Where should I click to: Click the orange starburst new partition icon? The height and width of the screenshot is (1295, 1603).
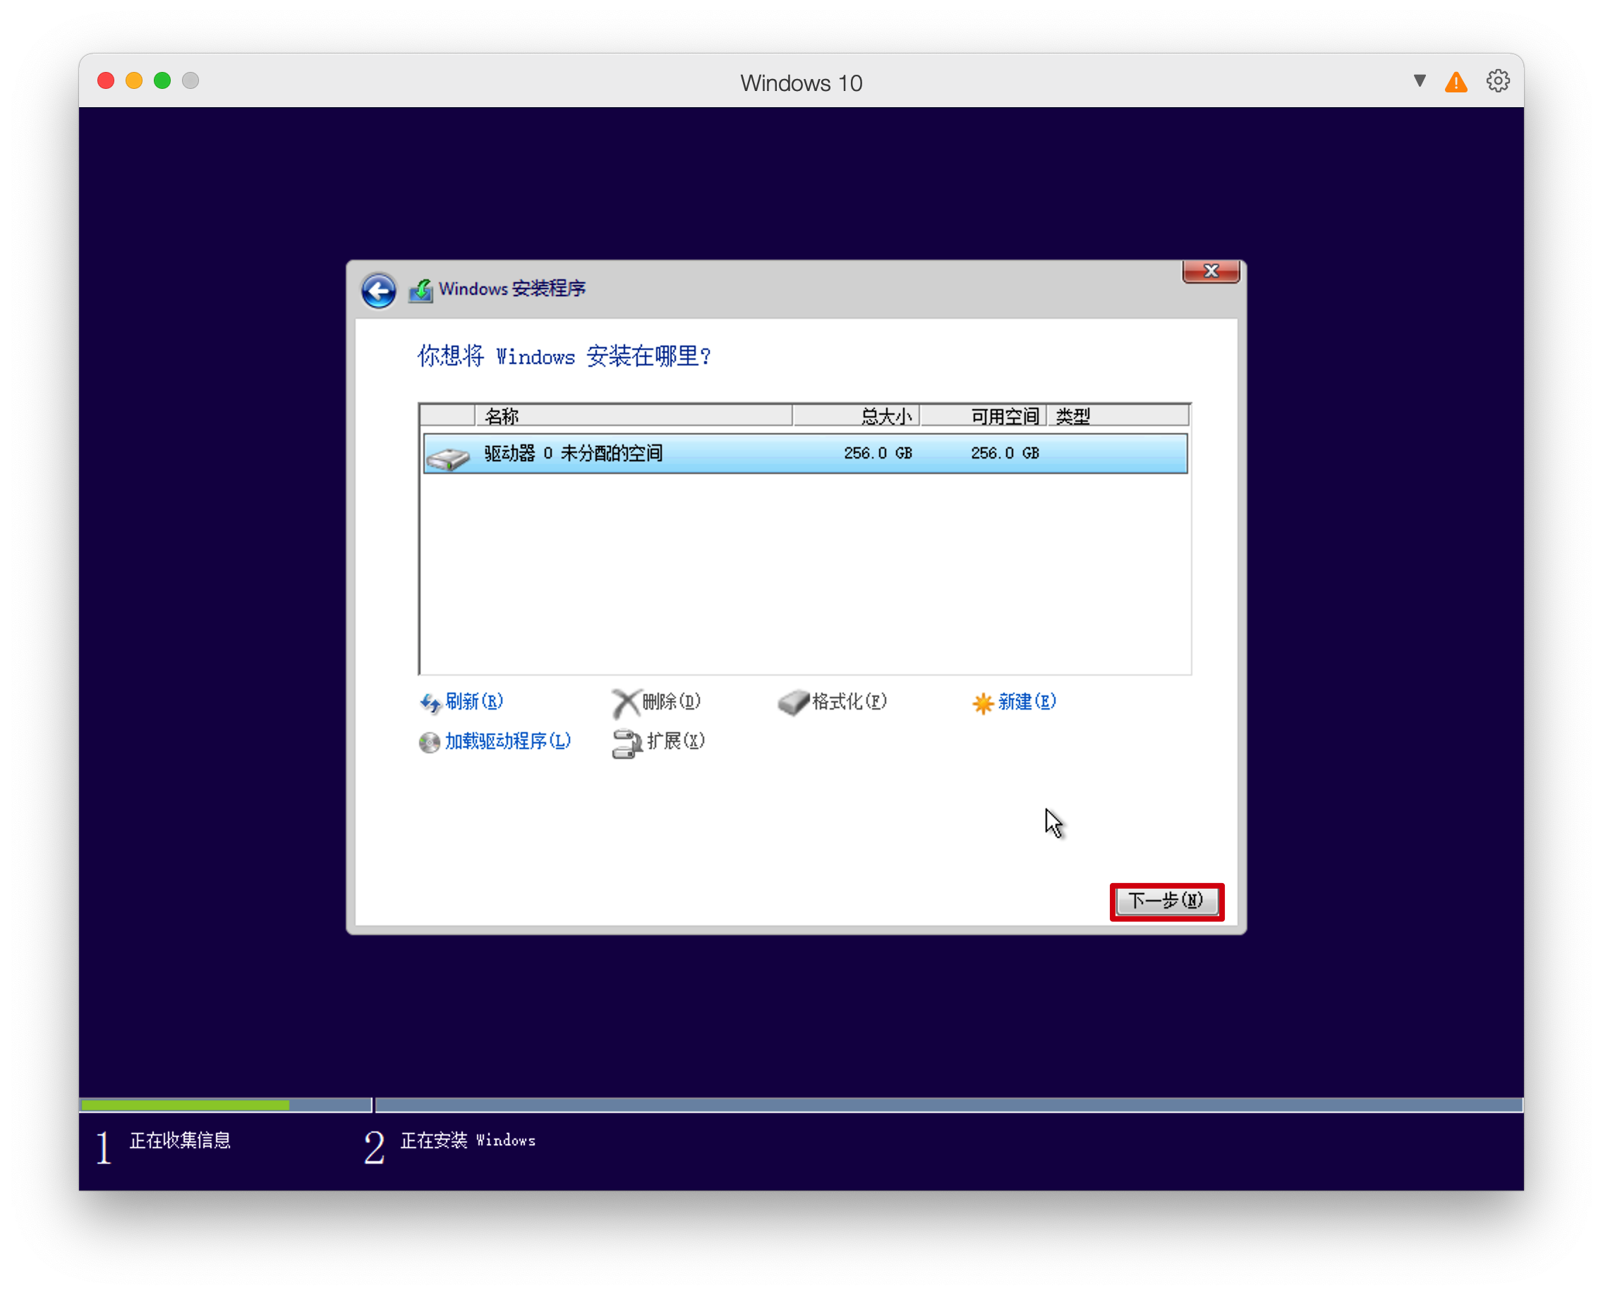point(984,703)
